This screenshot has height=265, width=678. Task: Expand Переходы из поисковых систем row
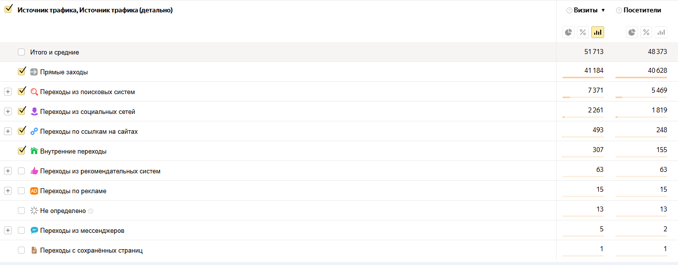(x=8, y=92)
